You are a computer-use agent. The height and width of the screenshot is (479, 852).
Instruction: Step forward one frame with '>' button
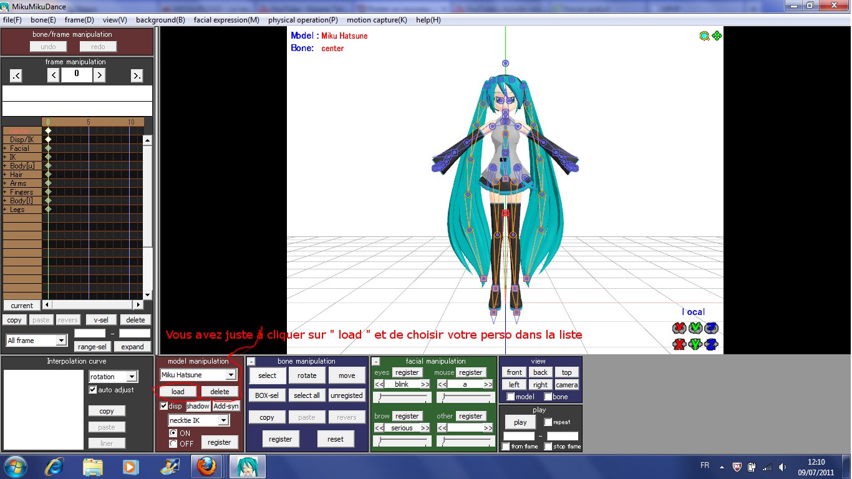pyautogui.click(x=99, y=75)
